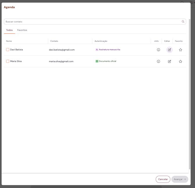Edit the Maria Silva contact

pyautogui.click(x=169, y=62)
